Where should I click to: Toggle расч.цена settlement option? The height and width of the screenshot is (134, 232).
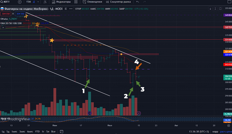coord(226,131)
